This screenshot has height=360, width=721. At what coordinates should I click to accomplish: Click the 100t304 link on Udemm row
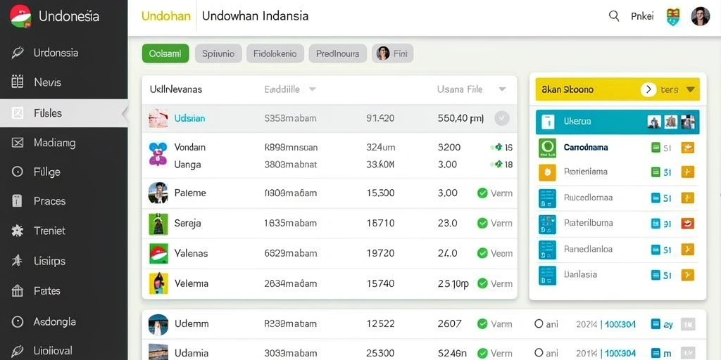point(620,325)
